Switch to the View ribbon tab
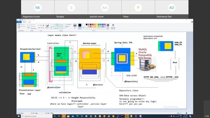This screenshot has width=210, height=118. pos(29,22)
